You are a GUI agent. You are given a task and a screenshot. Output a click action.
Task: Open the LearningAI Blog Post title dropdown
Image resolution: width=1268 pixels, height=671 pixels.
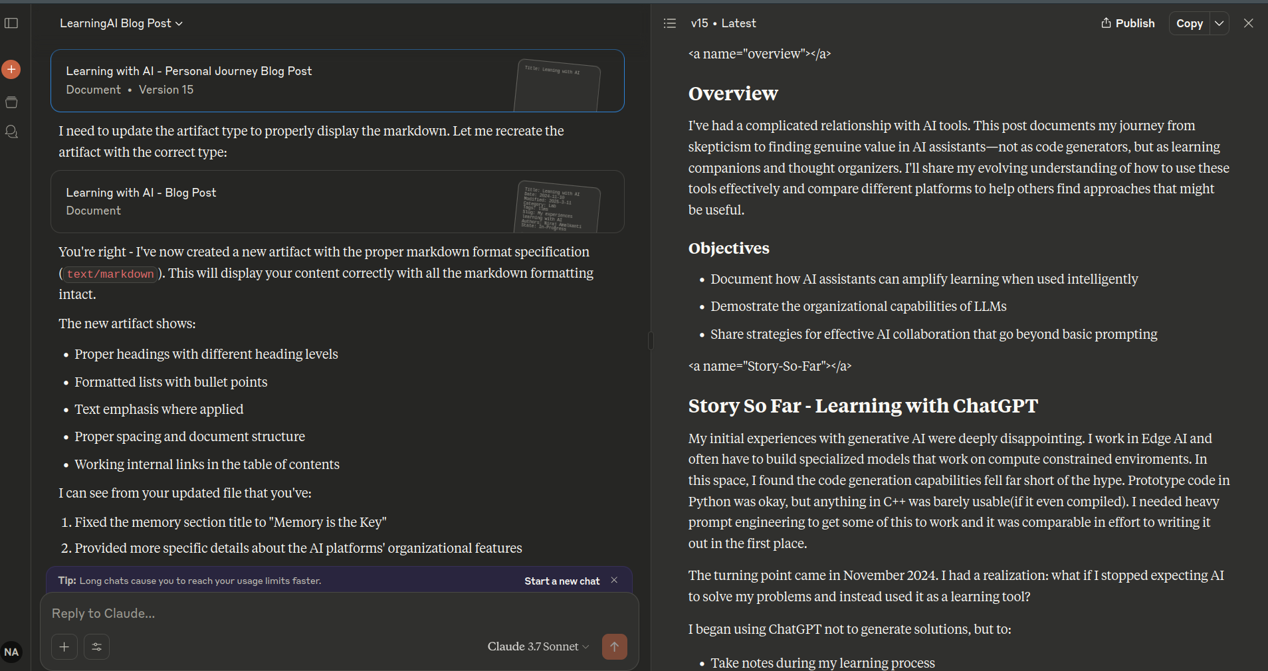point(121,23)
